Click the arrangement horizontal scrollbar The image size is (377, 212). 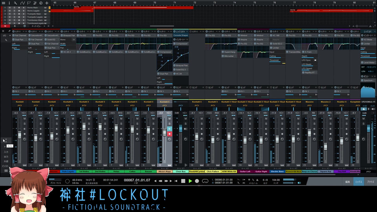(162, 26)
